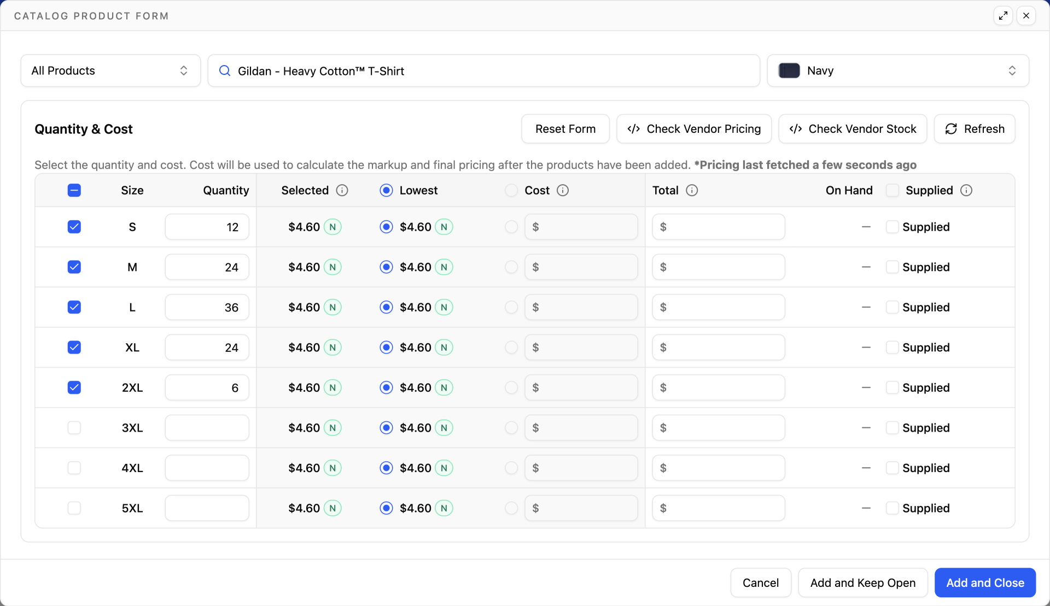The height and width of the screenshot is (606, 1050).
Task: Click the N badge in L Selected column
Action: click(x=332, y=307)
